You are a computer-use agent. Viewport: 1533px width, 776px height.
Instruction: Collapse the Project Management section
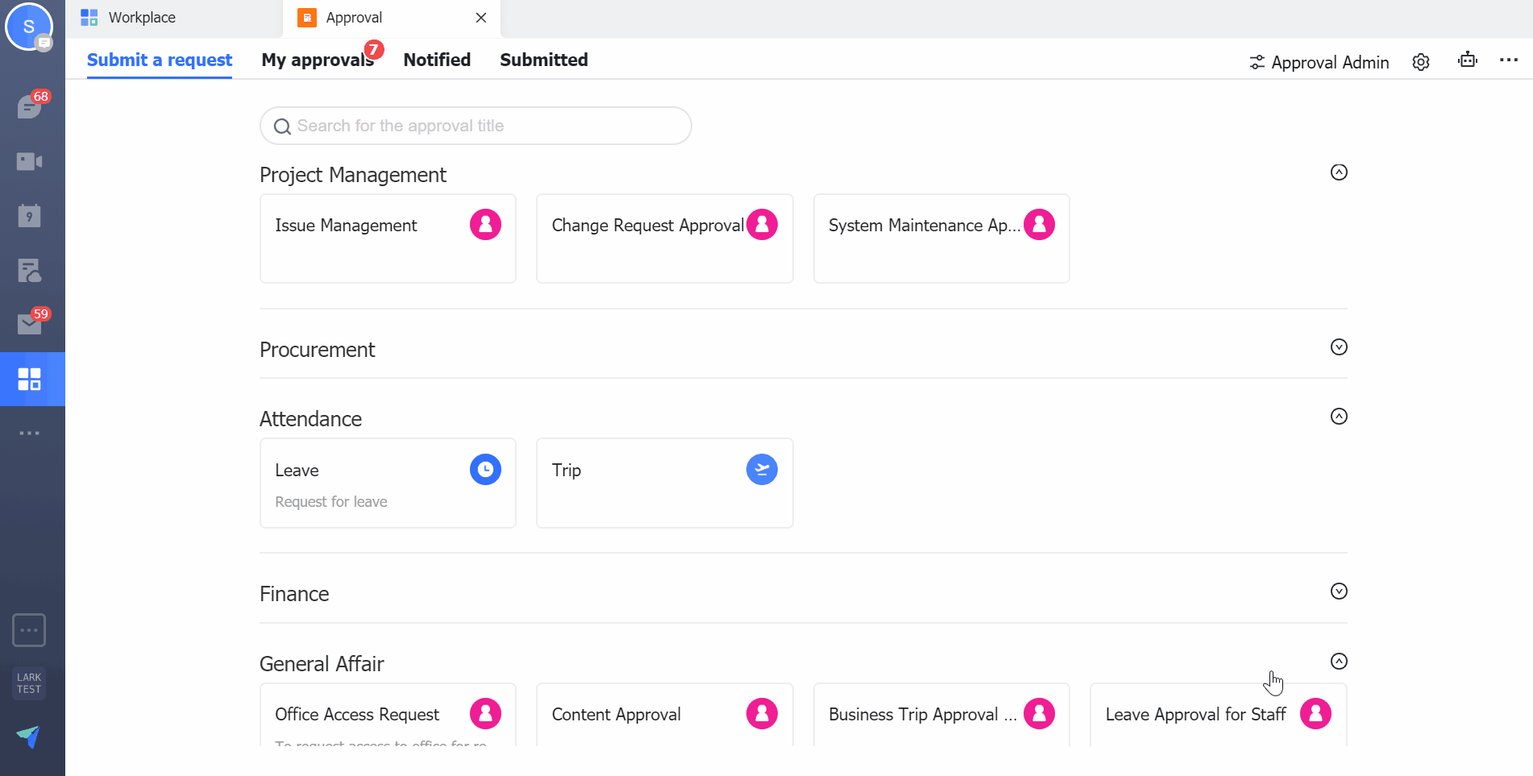pos(1339,172)
